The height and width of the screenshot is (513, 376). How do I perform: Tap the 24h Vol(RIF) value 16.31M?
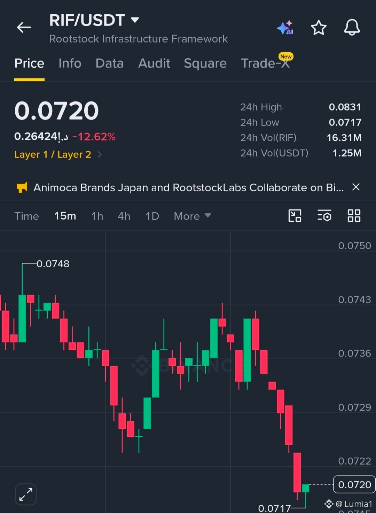click(344, 138)
